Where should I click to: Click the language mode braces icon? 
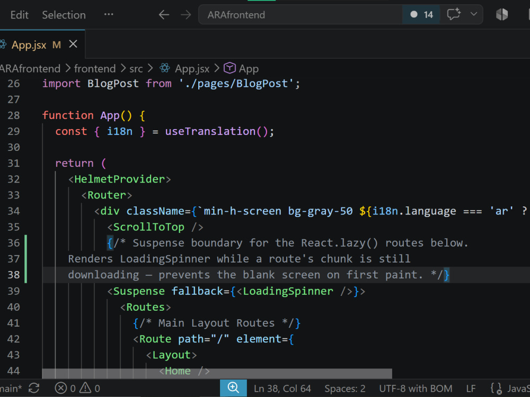click(496, 389)
